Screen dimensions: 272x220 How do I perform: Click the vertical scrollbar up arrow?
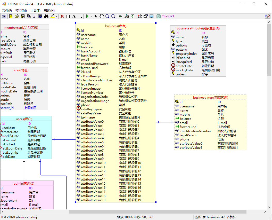tap(269, 22)
